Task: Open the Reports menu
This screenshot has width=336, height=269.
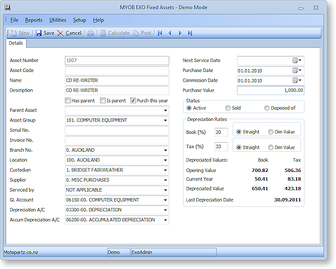Action: (x=34, y=20)
